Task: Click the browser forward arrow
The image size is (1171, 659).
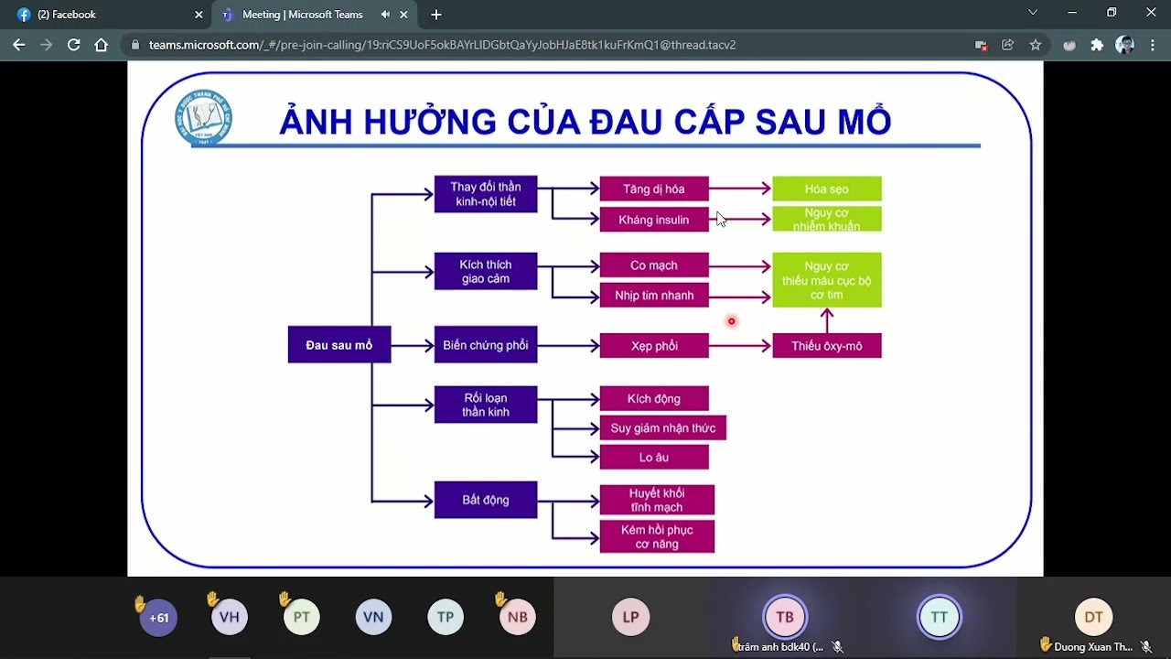Action: click(47, 45)
